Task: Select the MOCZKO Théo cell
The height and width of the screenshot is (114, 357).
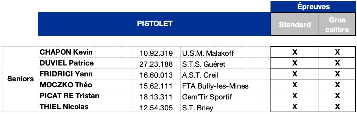Action: [x=85, y=85]
